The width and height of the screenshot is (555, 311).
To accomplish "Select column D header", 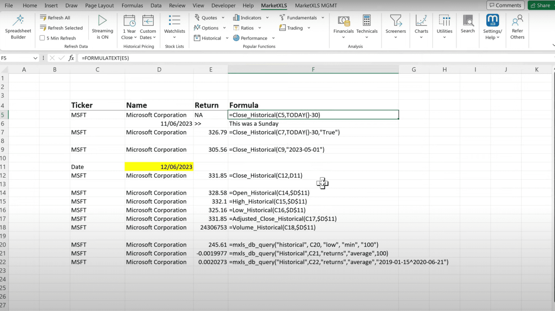I will click(x=159, y=70).
